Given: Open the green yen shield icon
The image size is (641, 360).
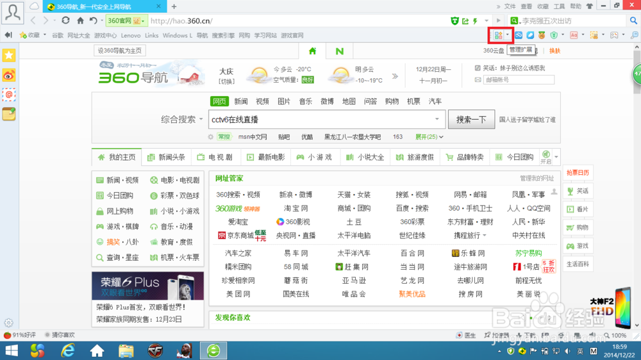Looking at the screenshot, I should click(554, 35).
